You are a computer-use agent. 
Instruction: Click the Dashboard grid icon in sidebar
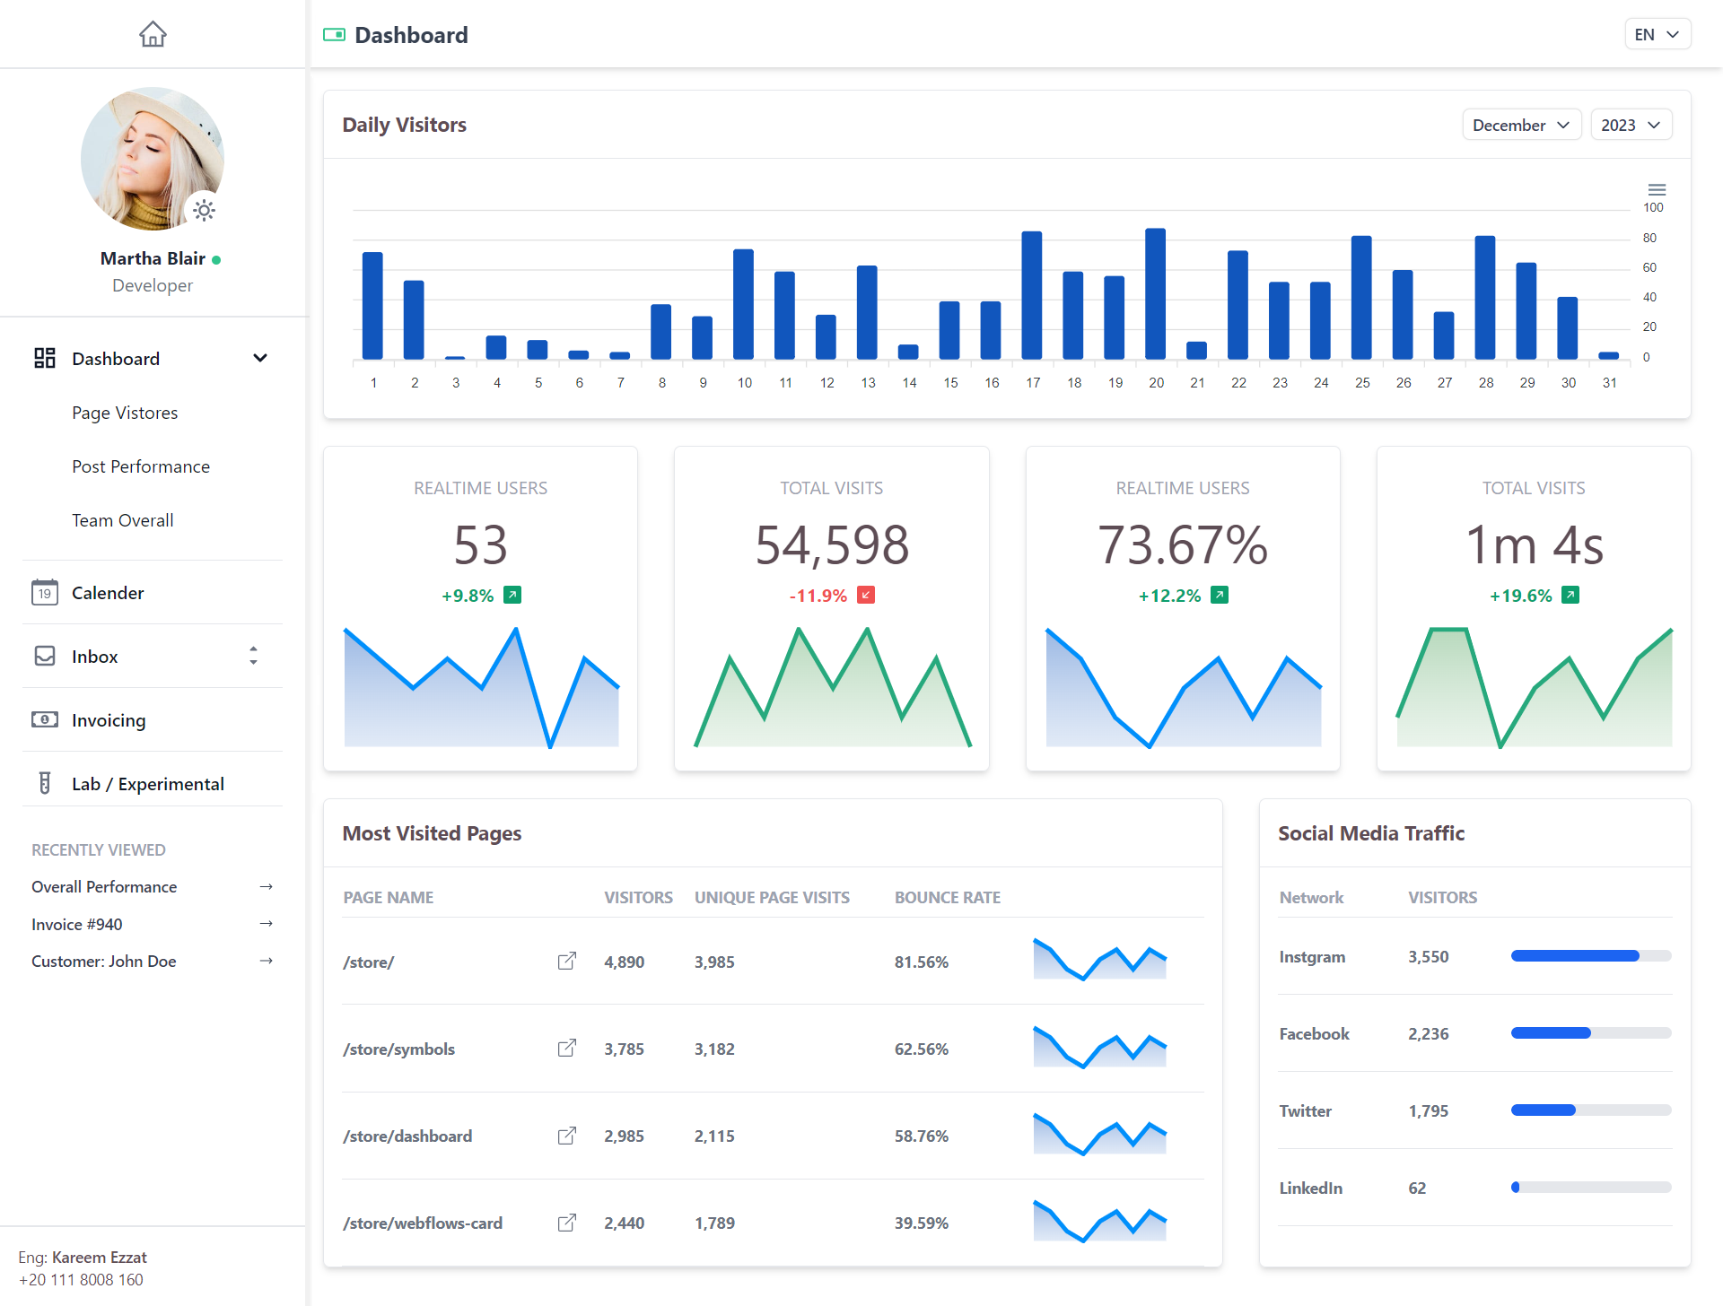44,358
